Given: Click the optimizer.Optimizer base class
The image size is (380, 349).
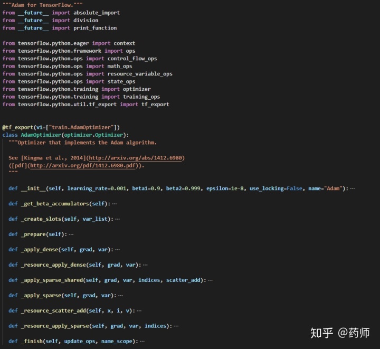Looking at the screenshot, I should coord(93,135).
